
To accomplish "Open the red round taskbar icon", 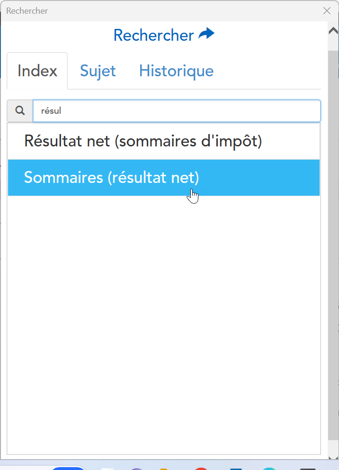I will click(x=201, y=468).
